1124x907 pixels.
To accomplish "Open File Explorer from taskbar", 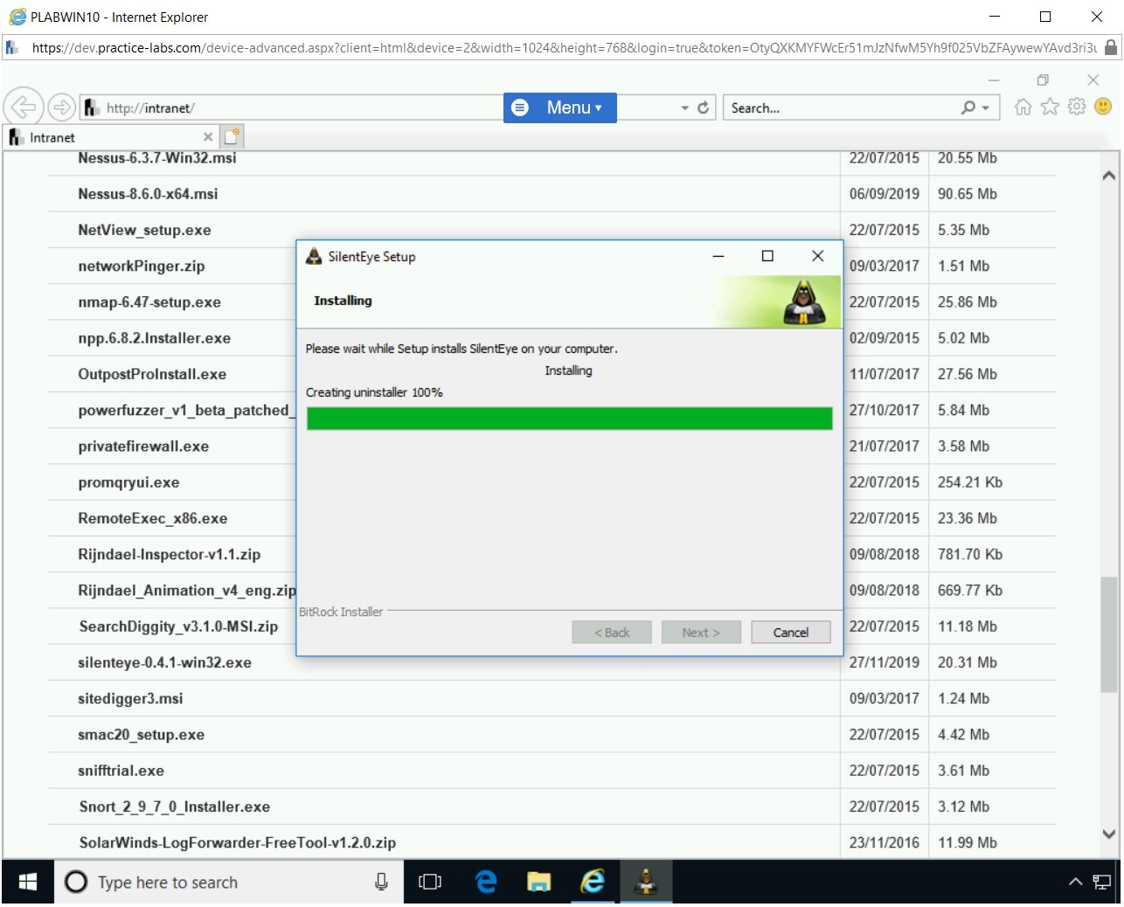I will (538, 883).
